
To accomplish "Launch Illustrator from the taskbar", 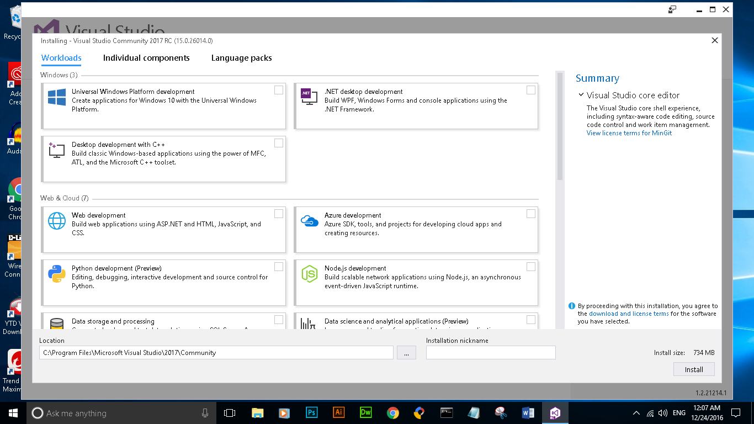I will tap(338, 413).
